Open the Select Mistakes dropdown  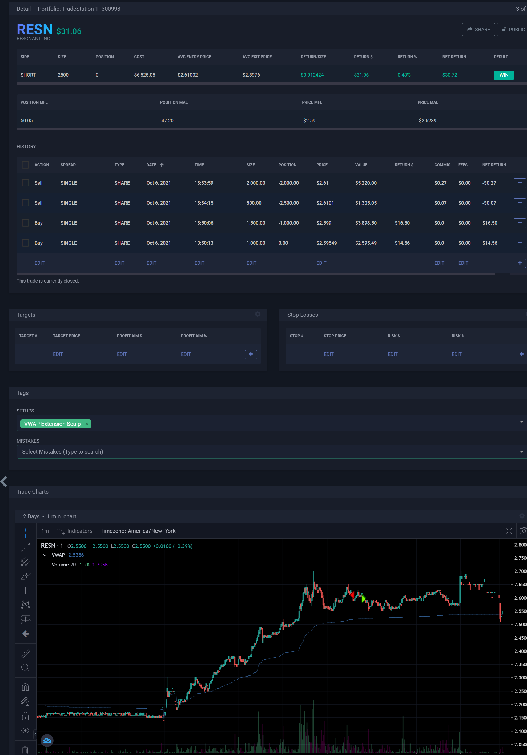(521, 451)
